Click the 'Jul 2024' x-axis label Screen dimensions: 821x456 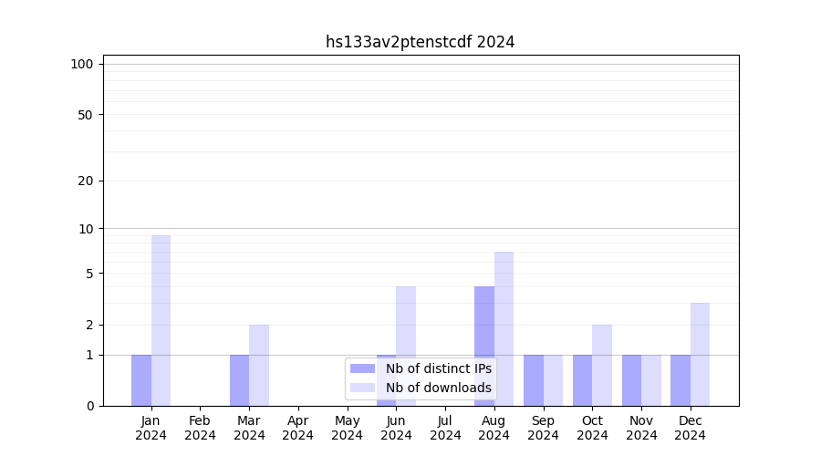click(445, 428)
